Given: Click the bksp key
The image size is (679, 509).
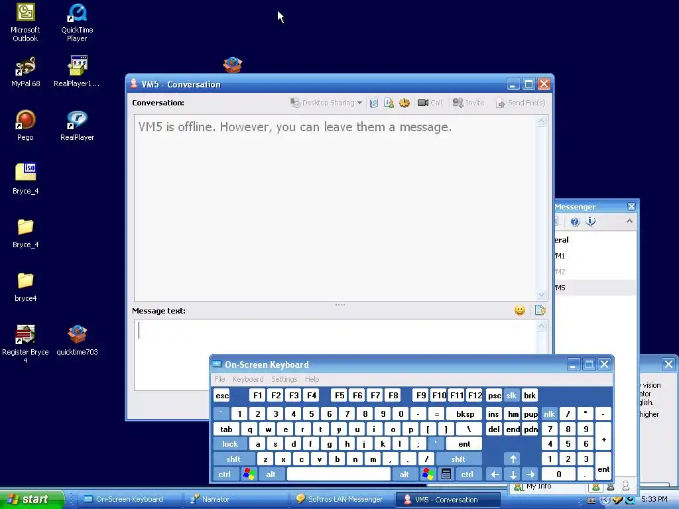Looking at the screenshot, I should [x=465, y=414].
